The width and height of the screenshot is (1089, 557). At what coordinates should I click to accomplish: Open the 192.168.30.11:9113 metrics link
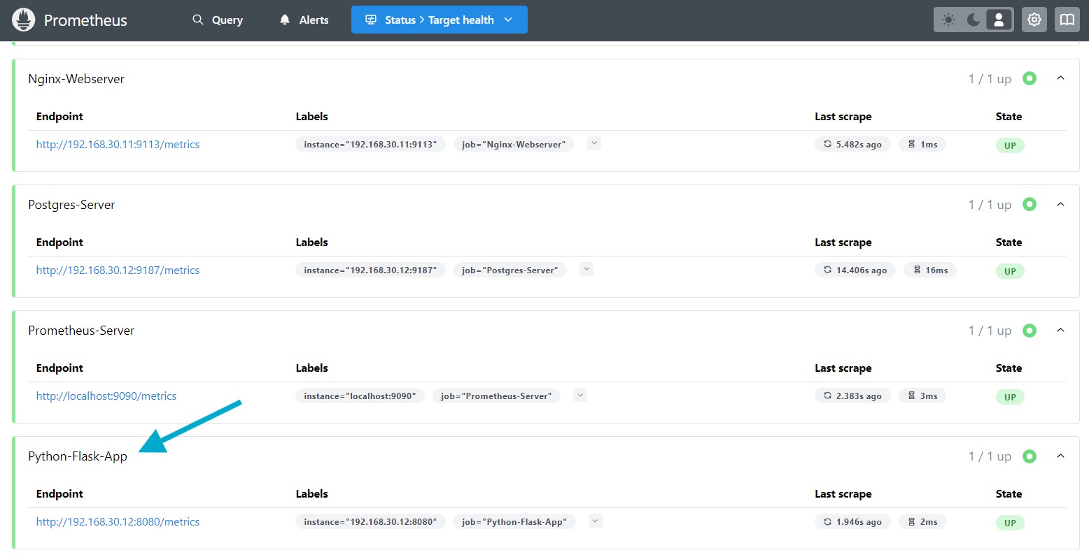118,145
